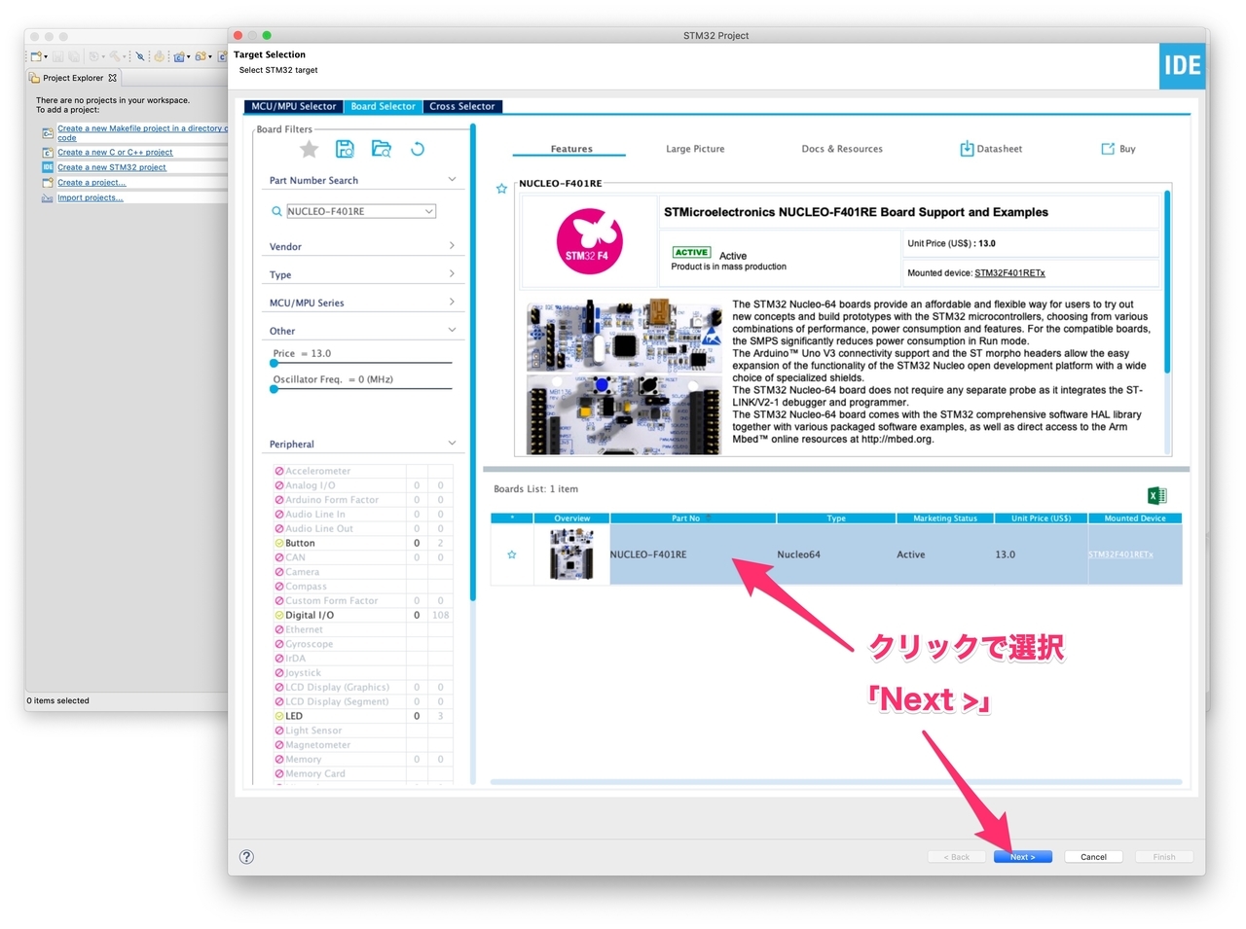
Task: Click Create a new C or C++ project link
Action: tap(115, 153)
